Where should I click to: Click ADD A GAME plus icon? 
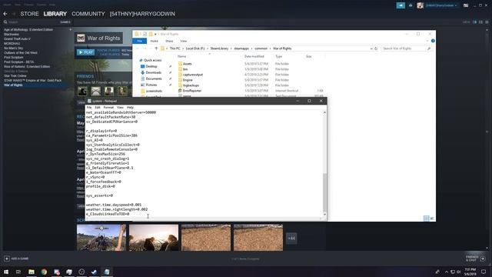(7, 259)
